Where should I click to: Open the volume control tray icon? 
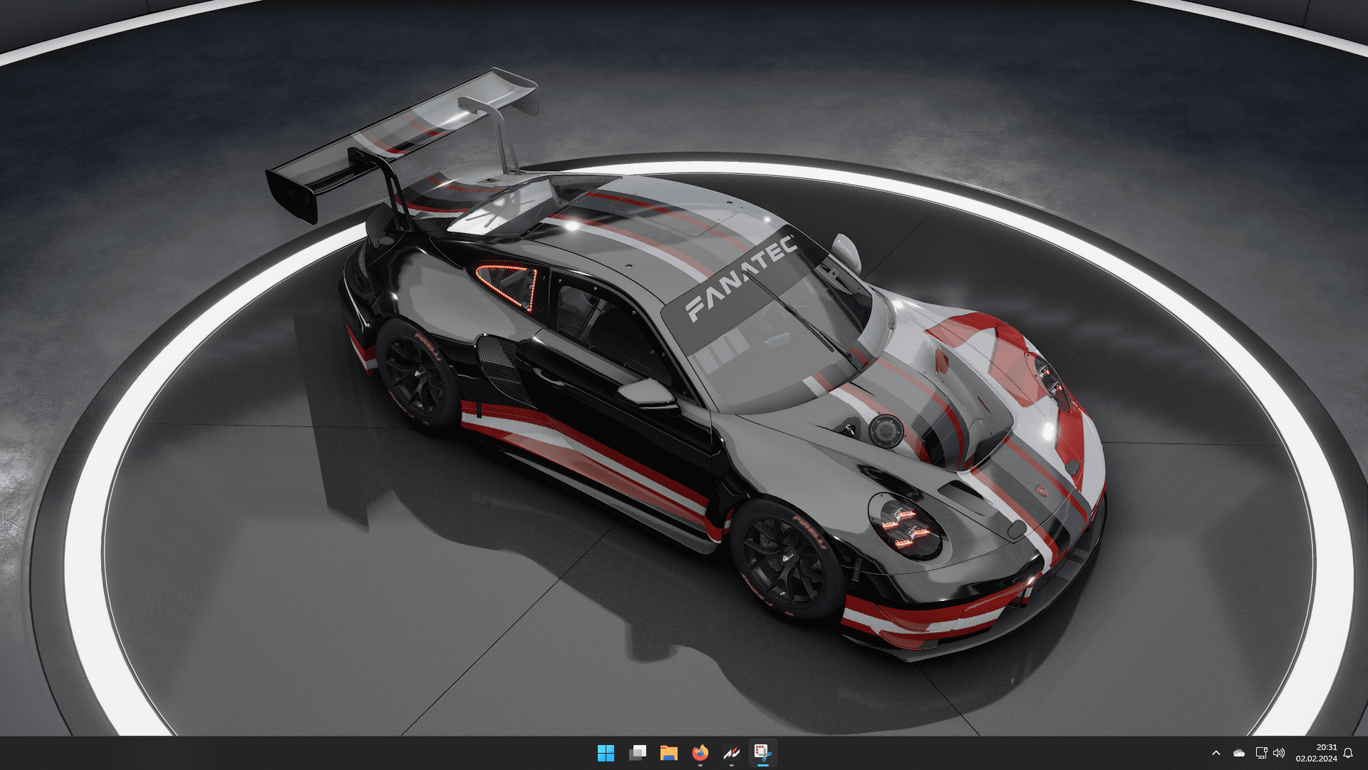click(1279, 753)
